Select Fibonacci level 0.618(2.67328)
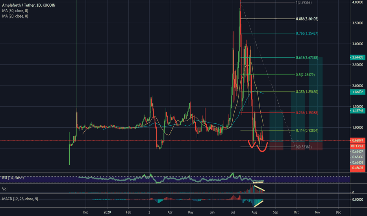367x216 pixels. (307, 57)
